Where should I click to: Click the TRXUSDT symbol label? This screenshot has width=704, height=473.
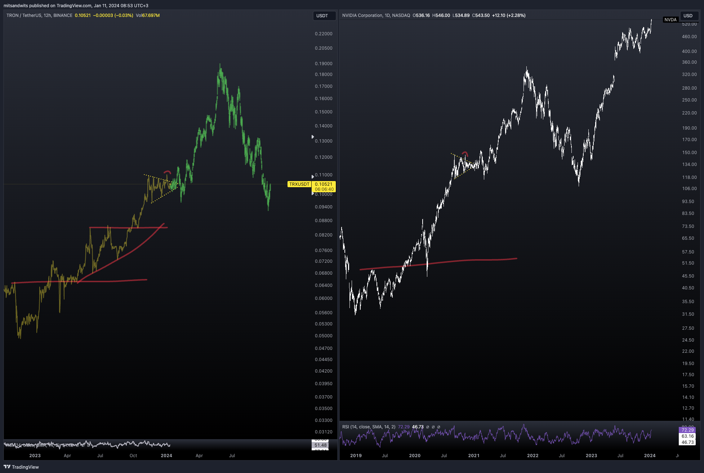[x=299, y=184]
